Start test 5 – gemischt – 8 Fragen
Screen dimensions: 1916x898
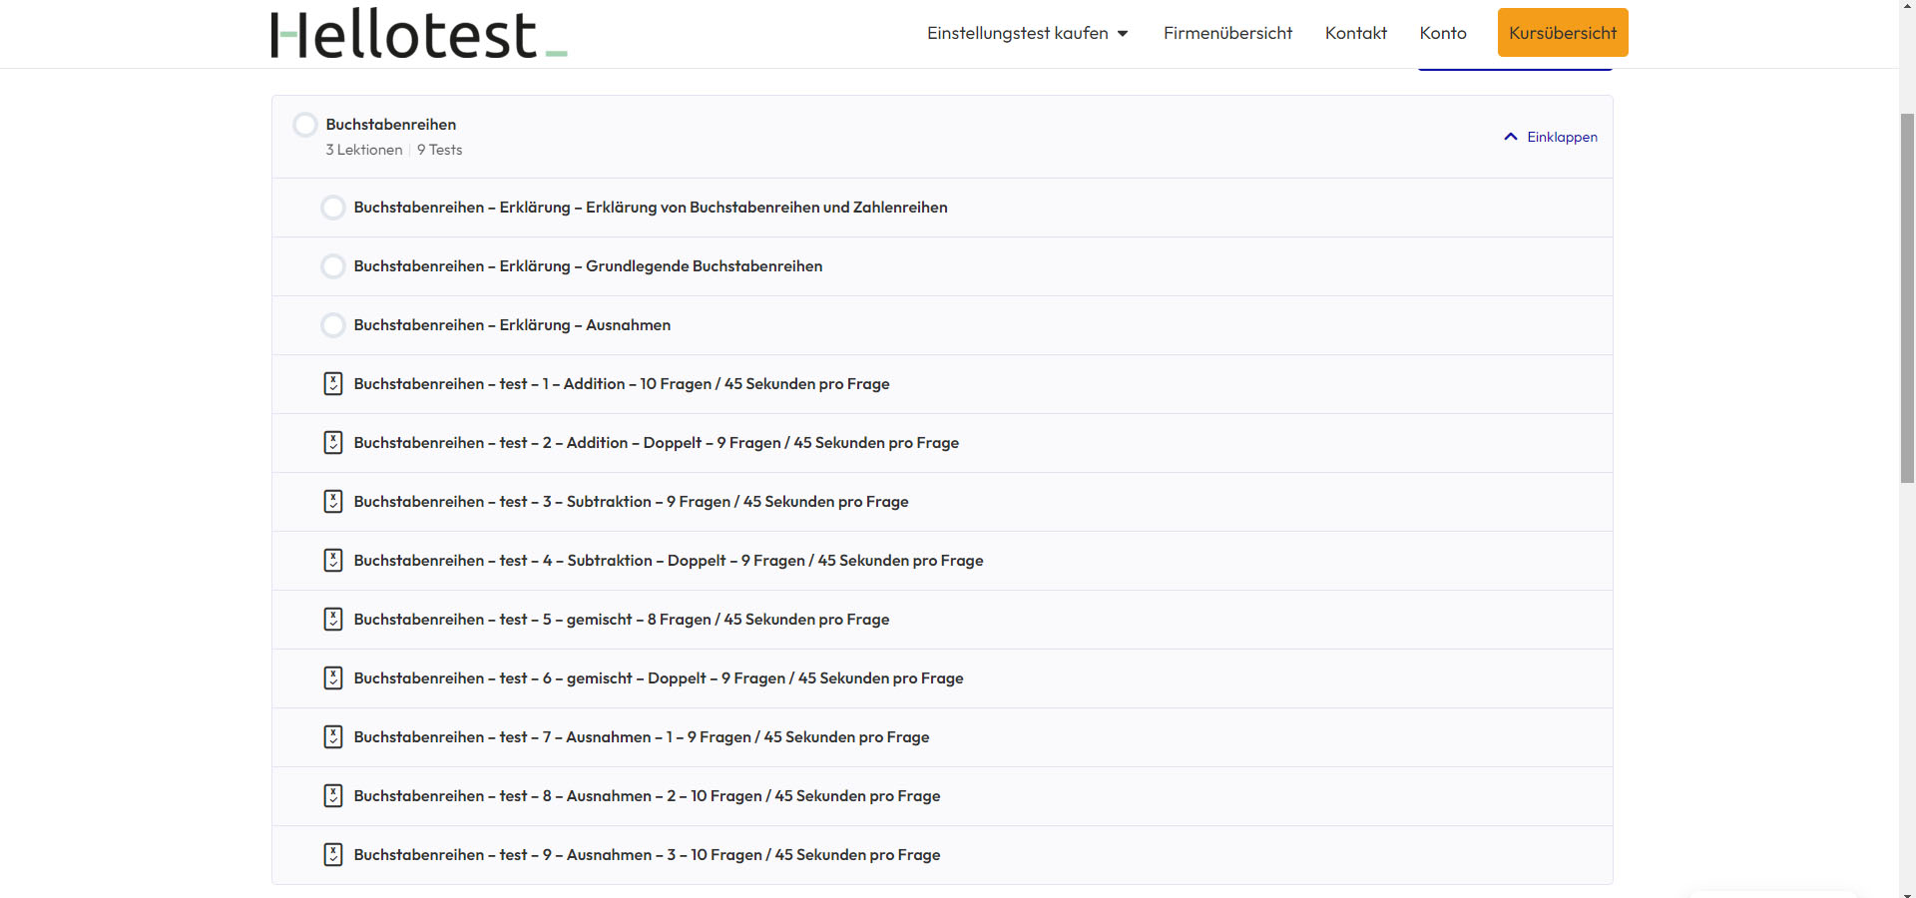coord(622,620)
